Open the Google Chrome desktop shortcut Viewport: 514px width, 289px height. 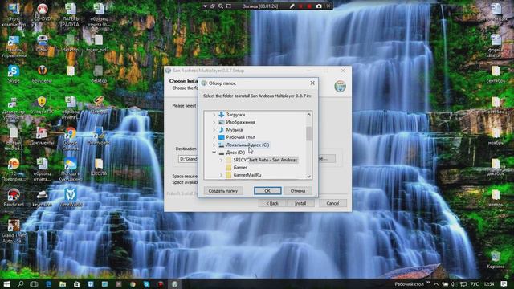[x=70, y=138]
